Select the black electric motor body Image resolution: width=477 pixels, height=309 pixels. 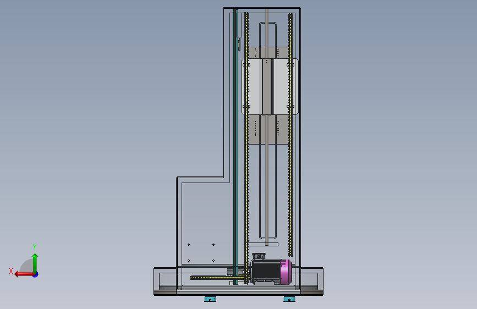pyautogui.click(x=265, y=271)
